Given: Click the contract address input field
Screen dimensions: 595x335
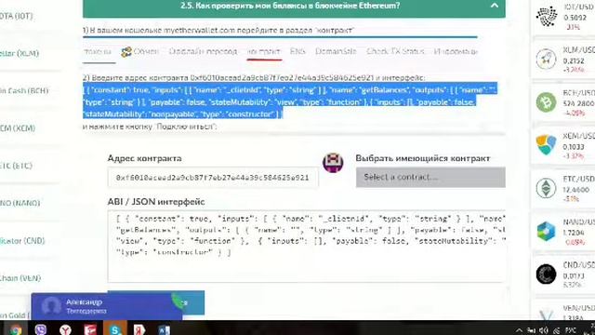Looking at the screenshot, I should pyautogui.click(x=213, y=178).
